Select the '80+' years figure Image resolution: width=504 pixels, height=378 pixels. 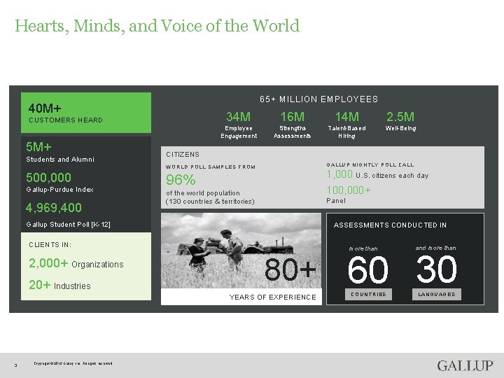point(290,269)
